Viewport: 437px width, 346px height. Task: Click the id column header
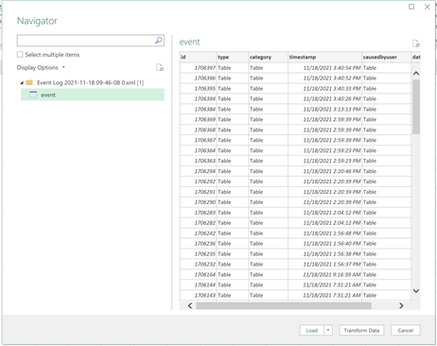coord(198,57)
